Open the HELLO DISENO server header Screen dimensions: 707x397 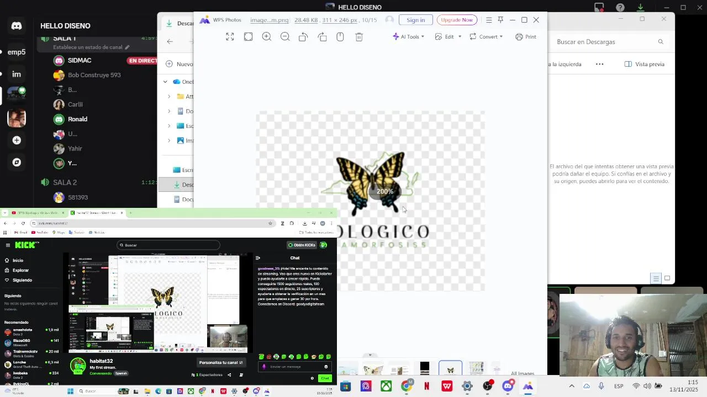click(x=65, y=26)
